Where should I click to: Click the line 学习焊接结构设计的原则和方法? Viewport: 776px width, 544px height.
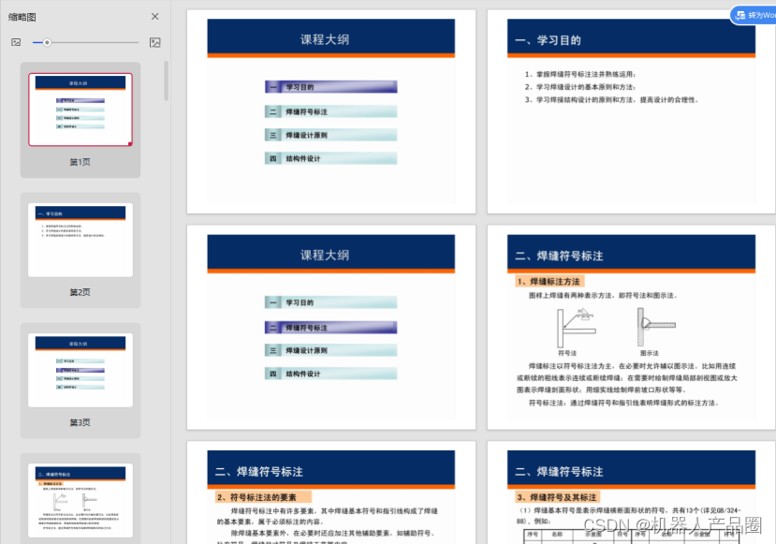coord(611,99)
